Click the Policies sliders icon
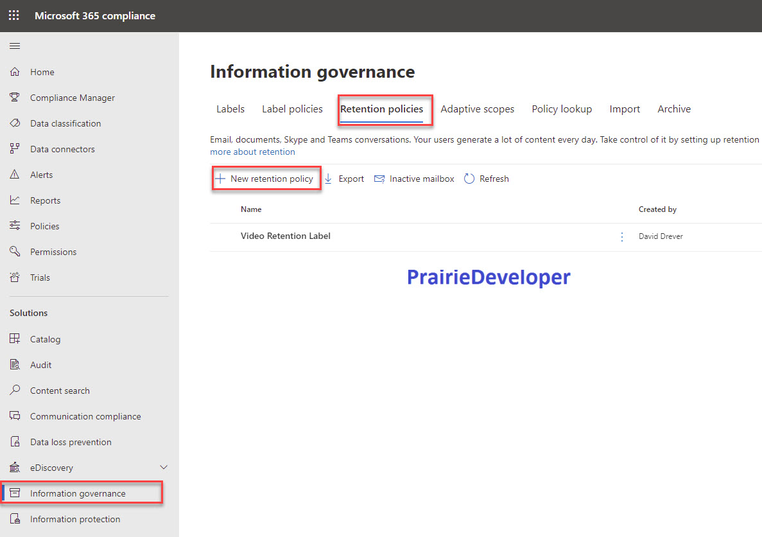 [15, 225]
